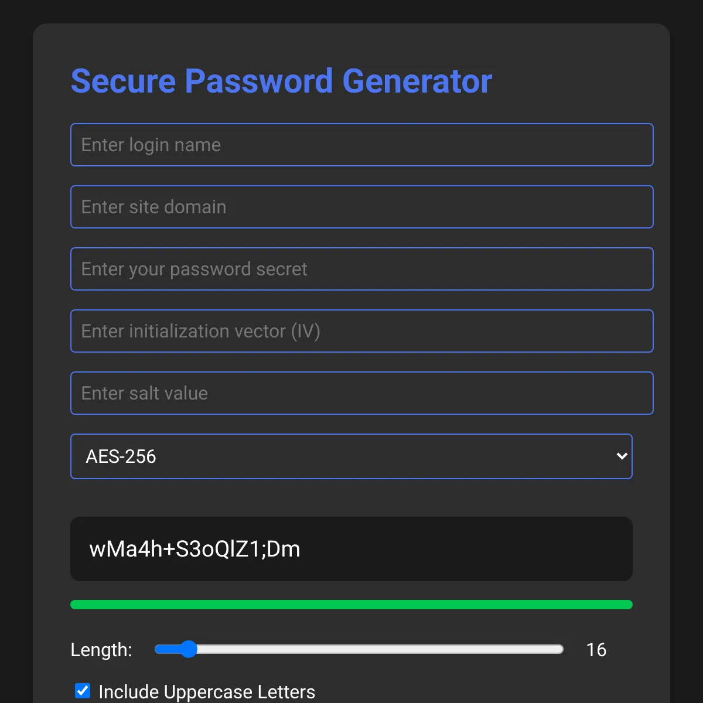Click the dropdown chevron beside AES-256
Viewport: 703px width, 703px height.
622,456
